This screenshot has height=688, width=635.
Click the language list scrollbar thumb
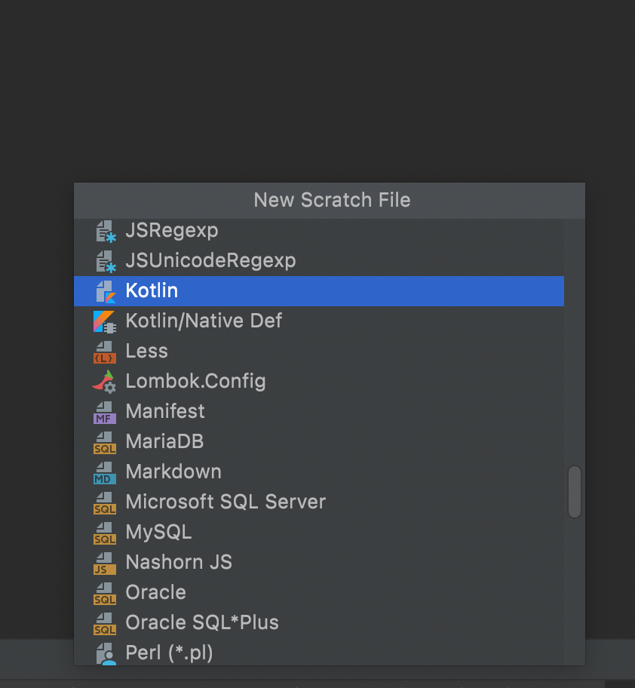575,492
